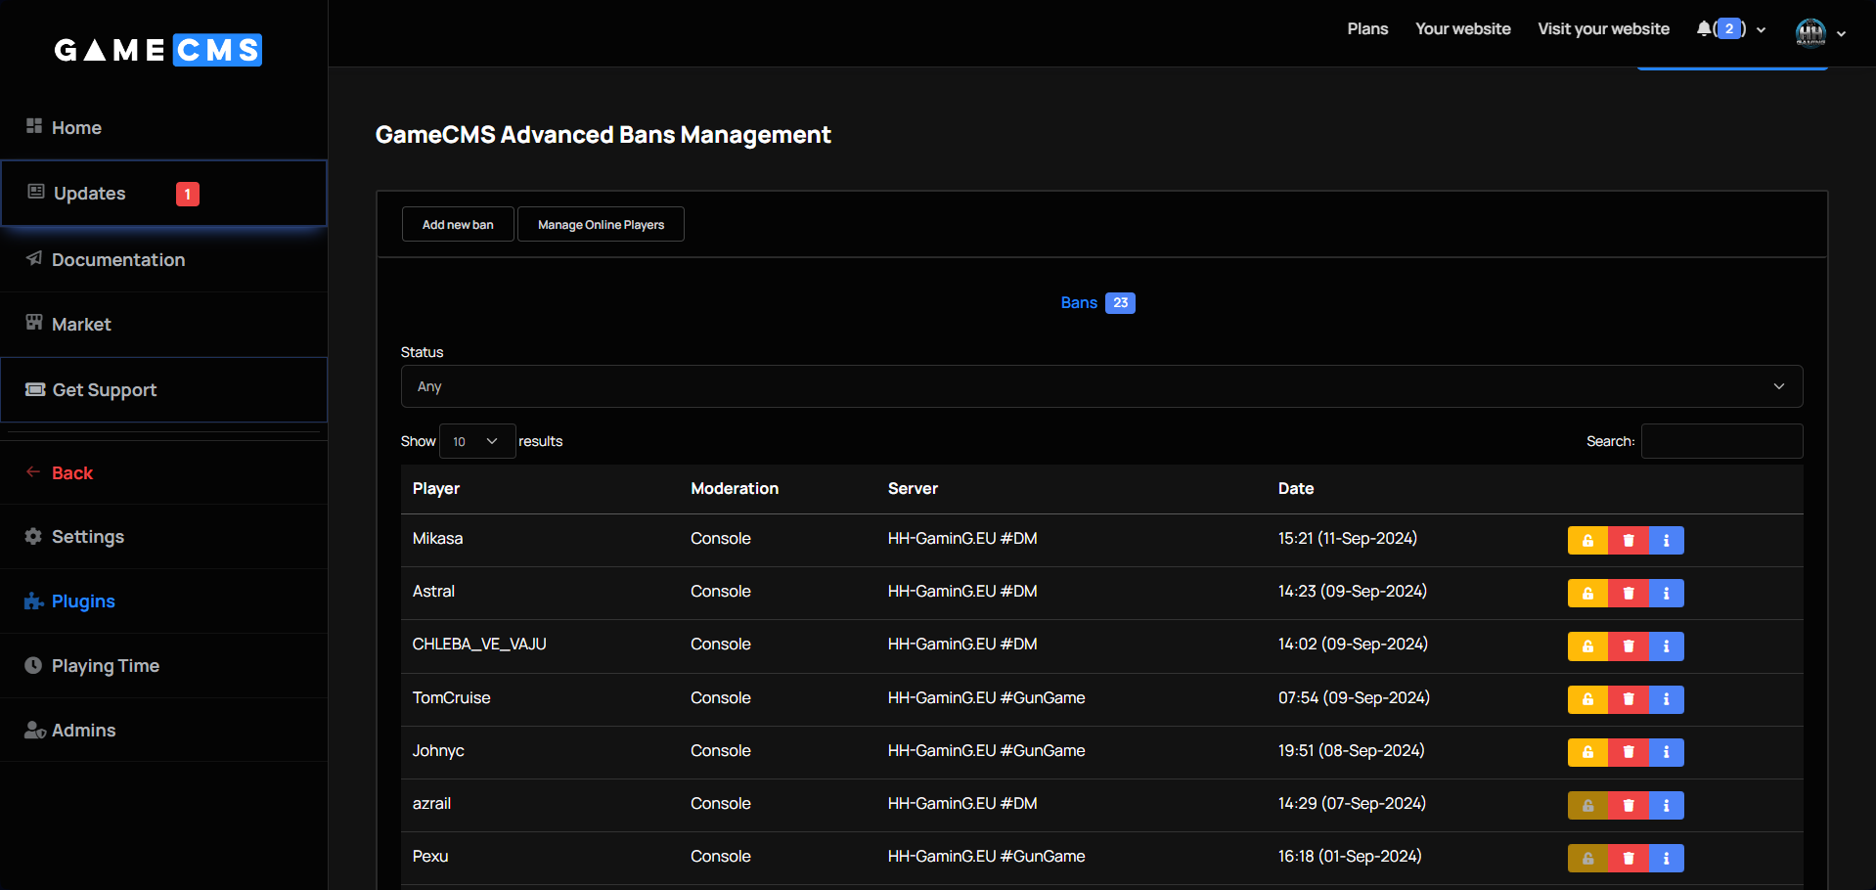Click the Add new ban button
The image size is (1876, 890).
coord(458,224)
